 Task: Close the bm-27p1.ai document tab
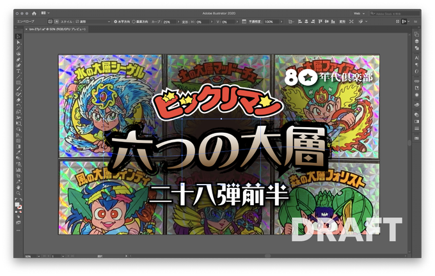[x=26, y=29]
